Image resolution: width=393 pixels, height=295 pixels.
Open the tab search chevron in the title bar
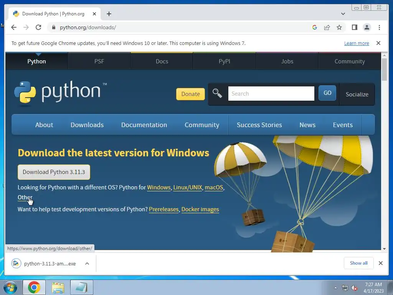tap(343, 14)
